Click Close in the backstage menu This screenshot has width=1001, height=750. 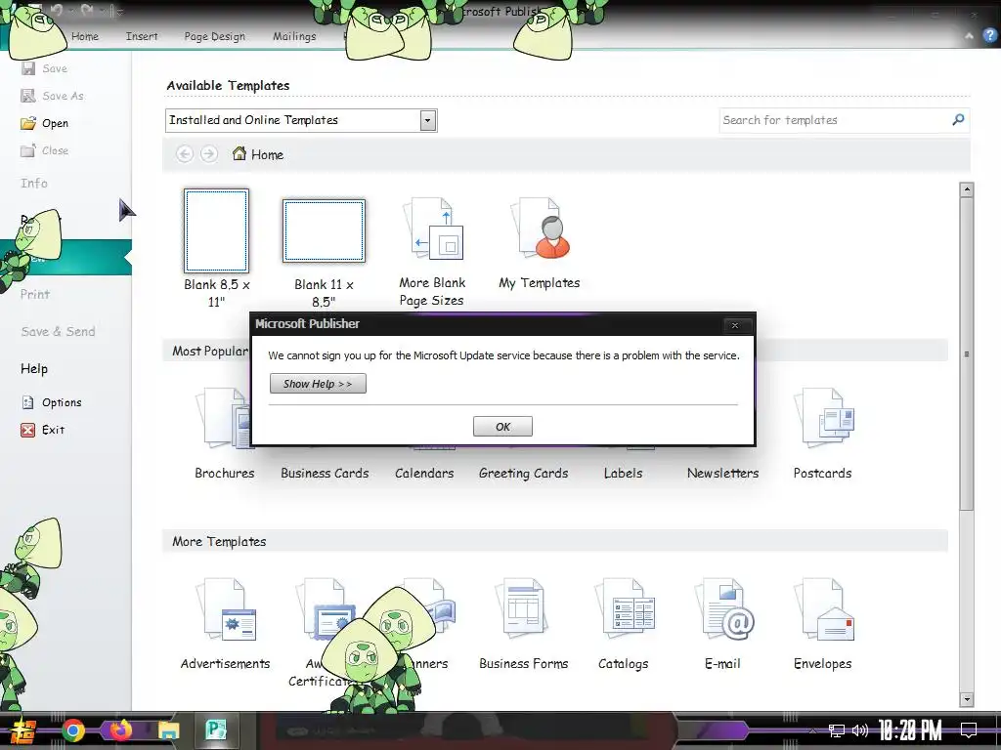pyautogui.click(x=45, y=150)
